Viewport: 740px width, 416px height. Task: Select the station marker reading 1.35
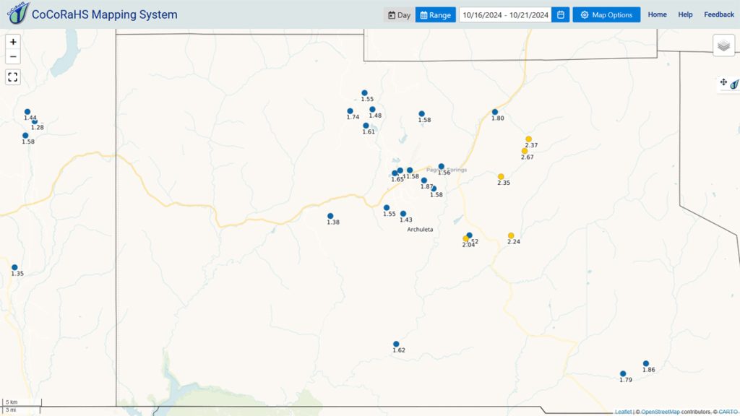(14, 267)
